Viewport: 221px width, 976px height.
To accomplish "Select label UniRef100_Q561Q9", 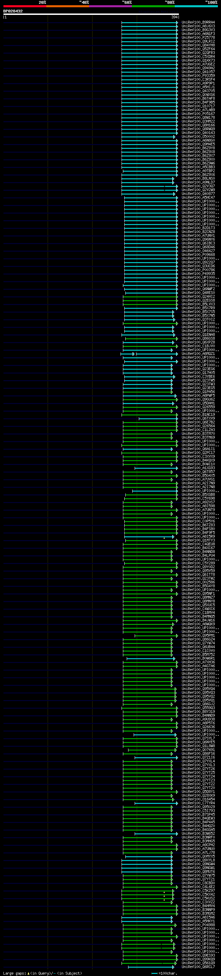I will click(198, 963).
